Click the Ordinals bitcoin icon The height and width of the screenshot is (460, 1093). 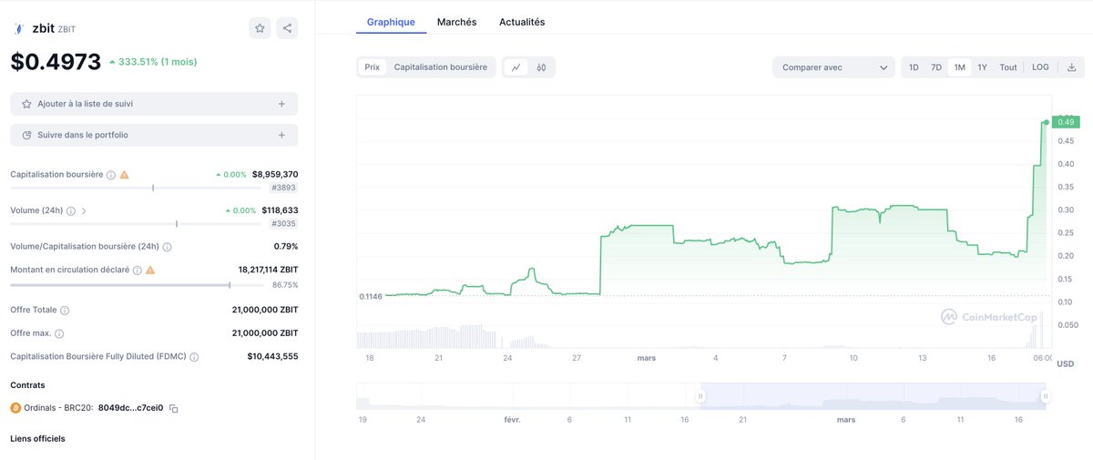(x=15, y=408)
